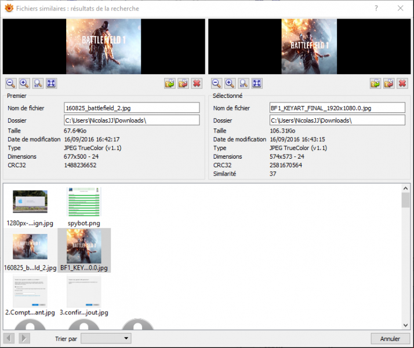Zoom in on the Premier preview image
The image size is (414, 348).
(x=24, y=83)
